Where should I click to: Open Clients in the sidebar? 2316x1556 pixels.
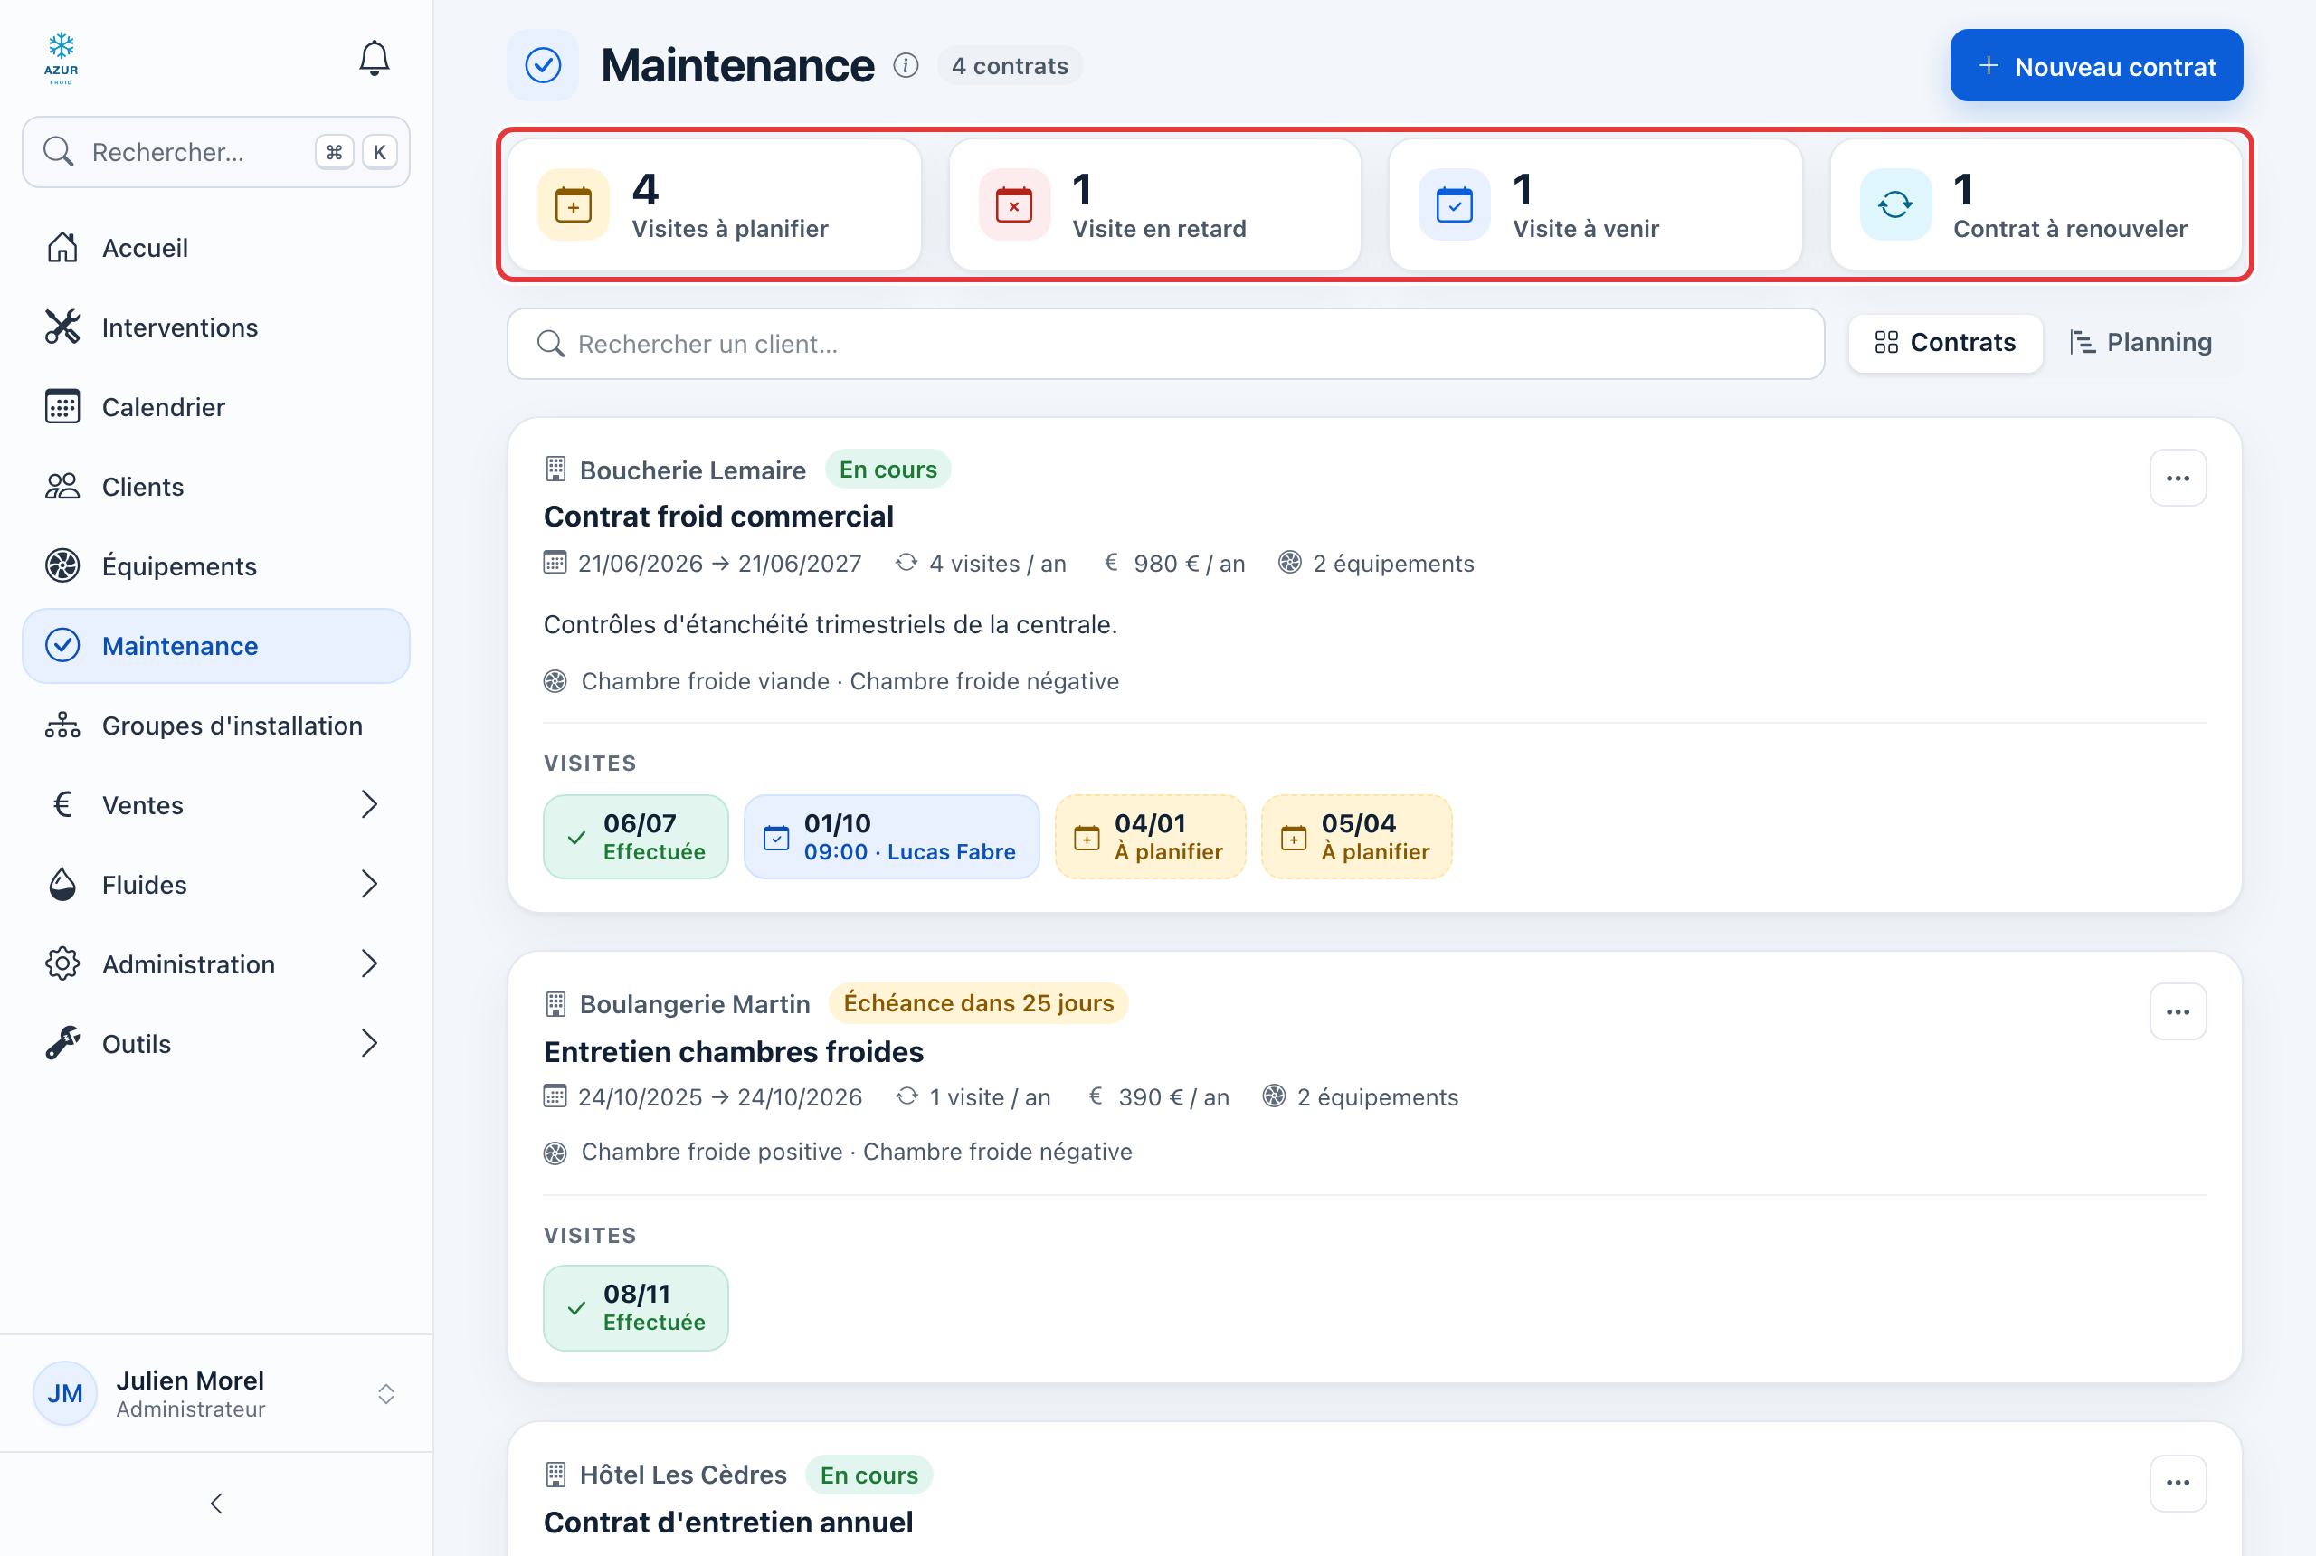click(216, 487)
